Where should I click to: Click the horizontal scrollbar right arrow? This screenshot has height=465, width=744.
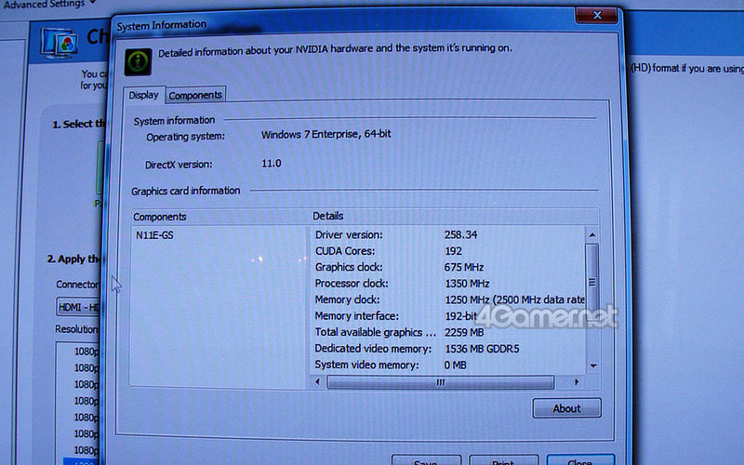(x=577, y=382)
